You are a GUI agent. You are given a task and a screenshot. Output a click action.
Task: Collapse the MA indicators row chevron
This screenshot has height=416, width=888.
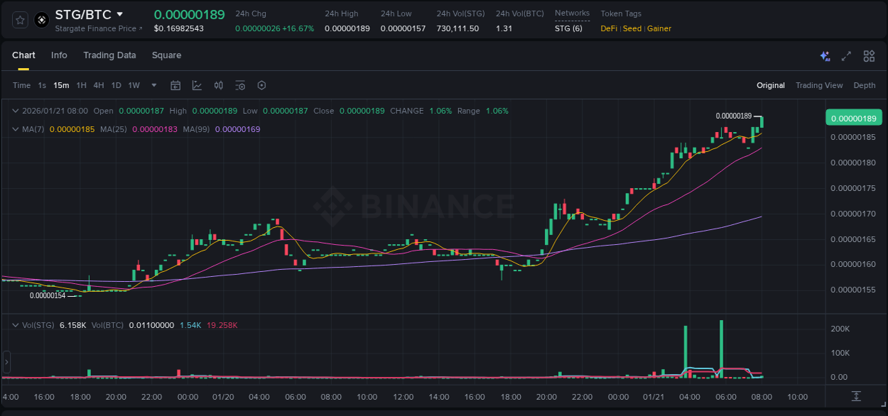click(16, 131)
